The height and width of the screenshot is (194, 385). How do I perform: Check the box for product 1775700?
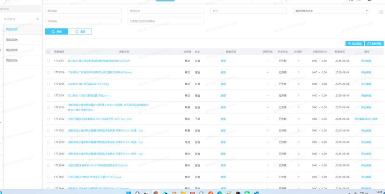coord(49,142)
